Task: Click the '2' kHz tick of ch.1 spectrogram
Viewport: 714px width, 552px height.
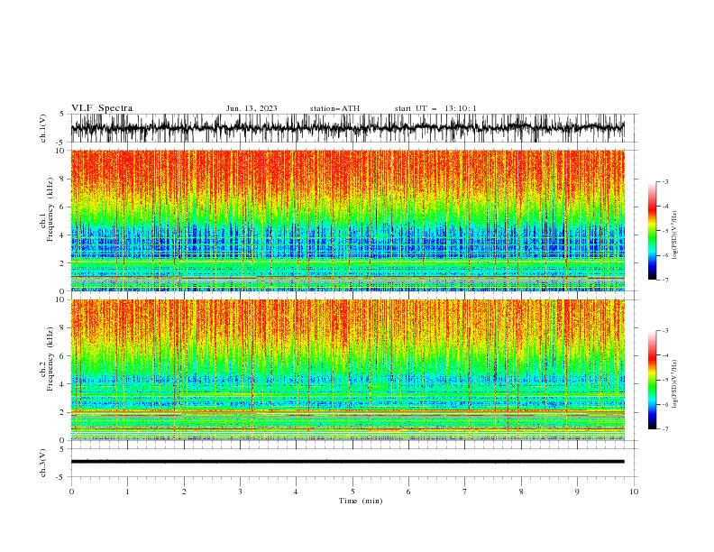Action: point(62,263)
